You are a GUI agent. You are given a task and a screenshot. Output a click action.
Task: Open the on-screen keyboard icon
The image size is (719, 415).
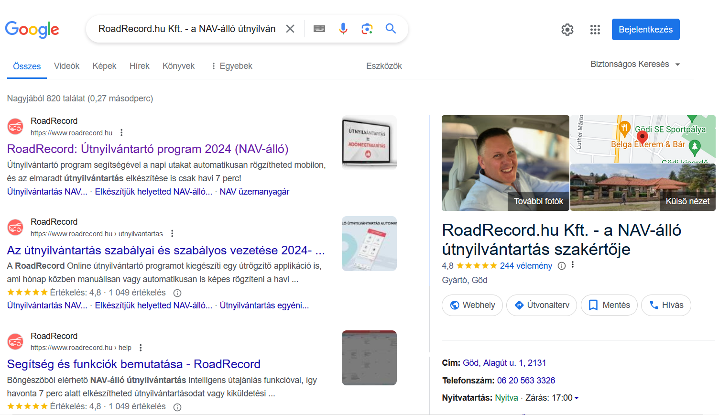(x=319, y=29)
